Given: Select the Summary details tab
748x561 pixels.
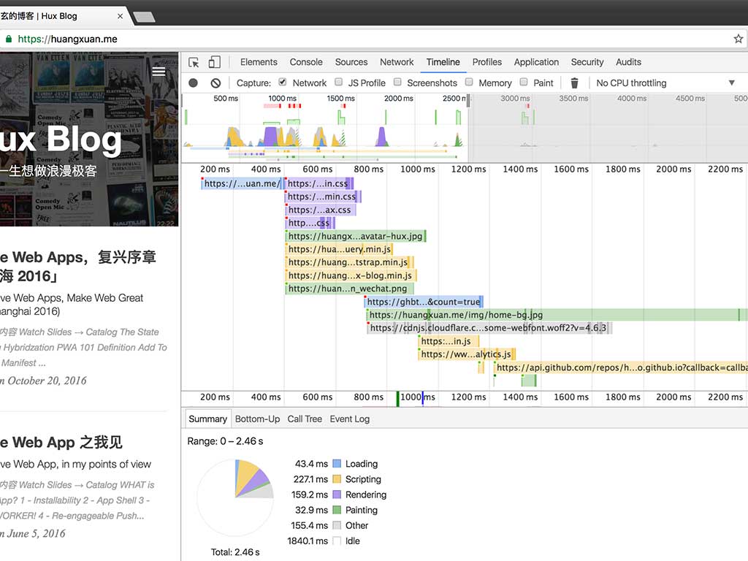Looking at the screenshot, I should pos(207,419).
